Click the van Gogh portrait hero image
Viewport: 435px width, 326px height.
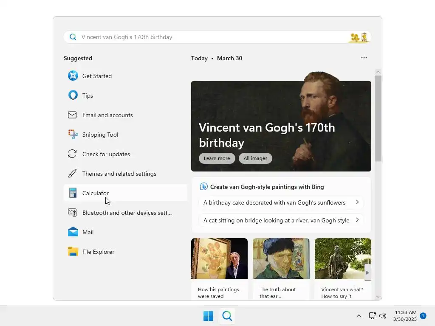pos(281,122)
